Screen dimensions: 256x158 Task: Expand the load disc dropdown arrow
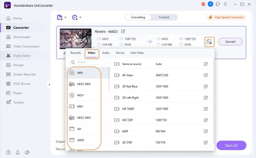(80, 17)
